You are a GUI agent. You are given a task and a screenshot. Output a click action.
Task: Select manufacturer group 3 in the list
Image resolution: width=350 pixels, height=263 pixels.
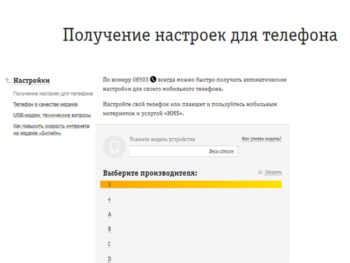click(191, 184)
